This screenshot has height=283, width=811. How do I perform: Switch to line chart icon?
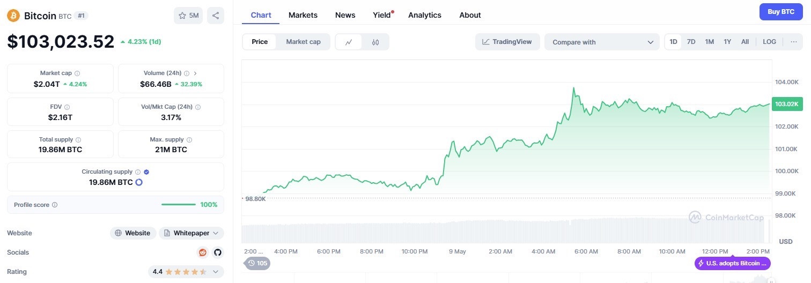click(349, 42)
